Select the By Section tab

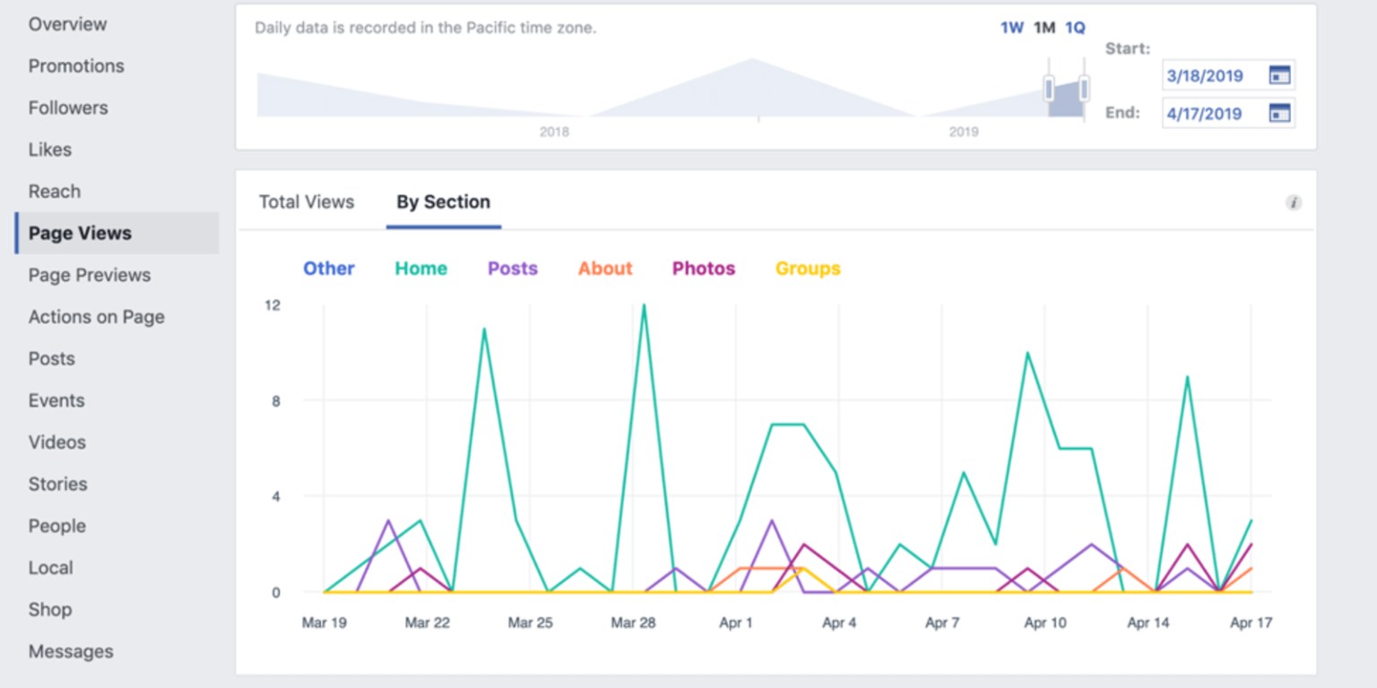click(x=443, y=202)
